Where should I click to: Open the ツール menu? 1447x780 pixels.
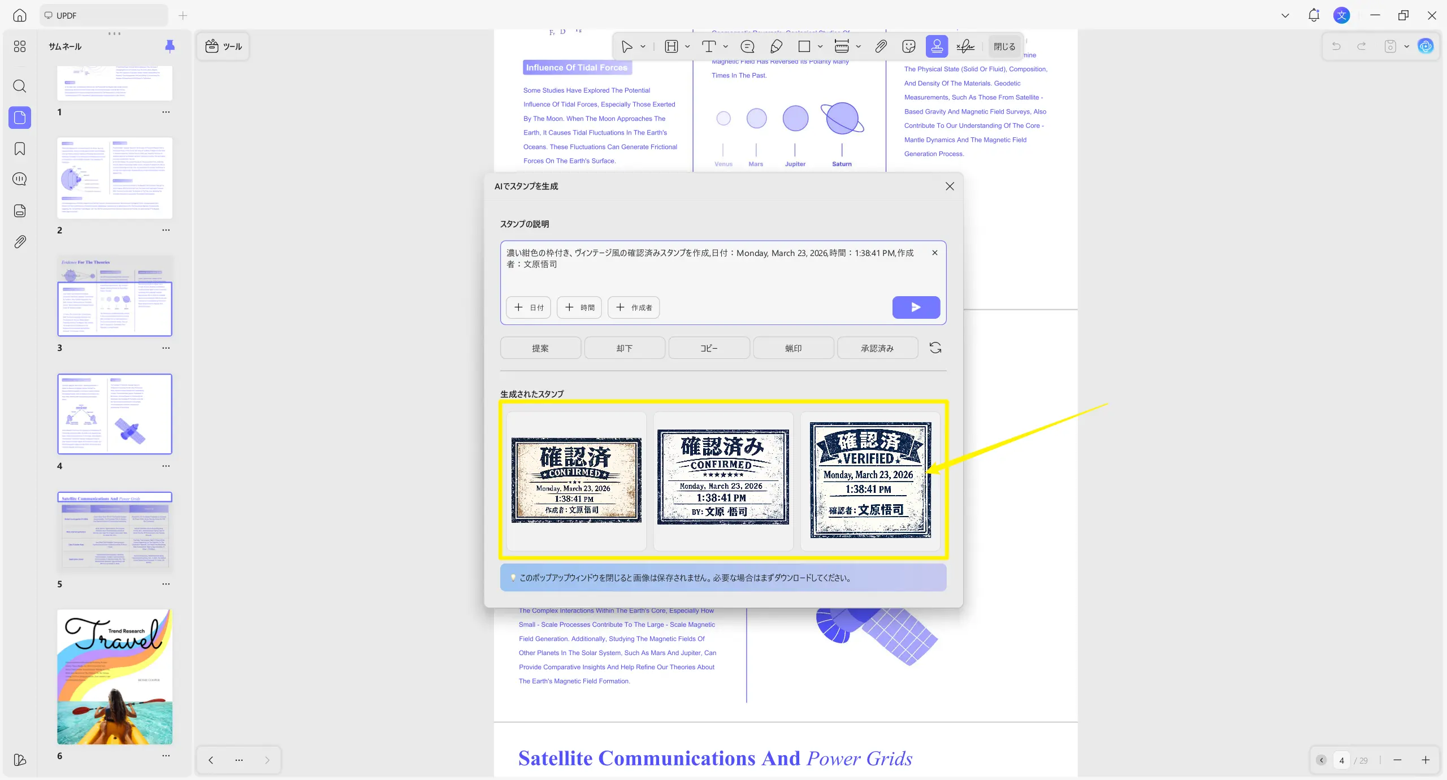click(224, 46)
